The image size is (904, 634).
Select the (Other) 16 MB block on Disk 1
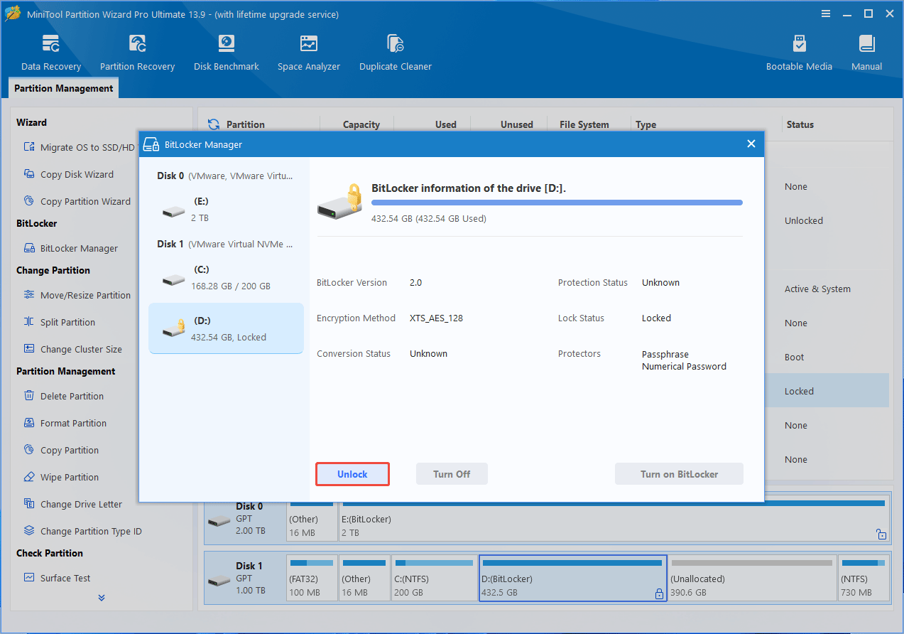click(x=364, y=579)
